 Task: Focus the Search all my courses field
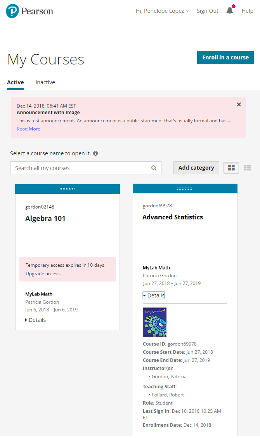[80, 168]
